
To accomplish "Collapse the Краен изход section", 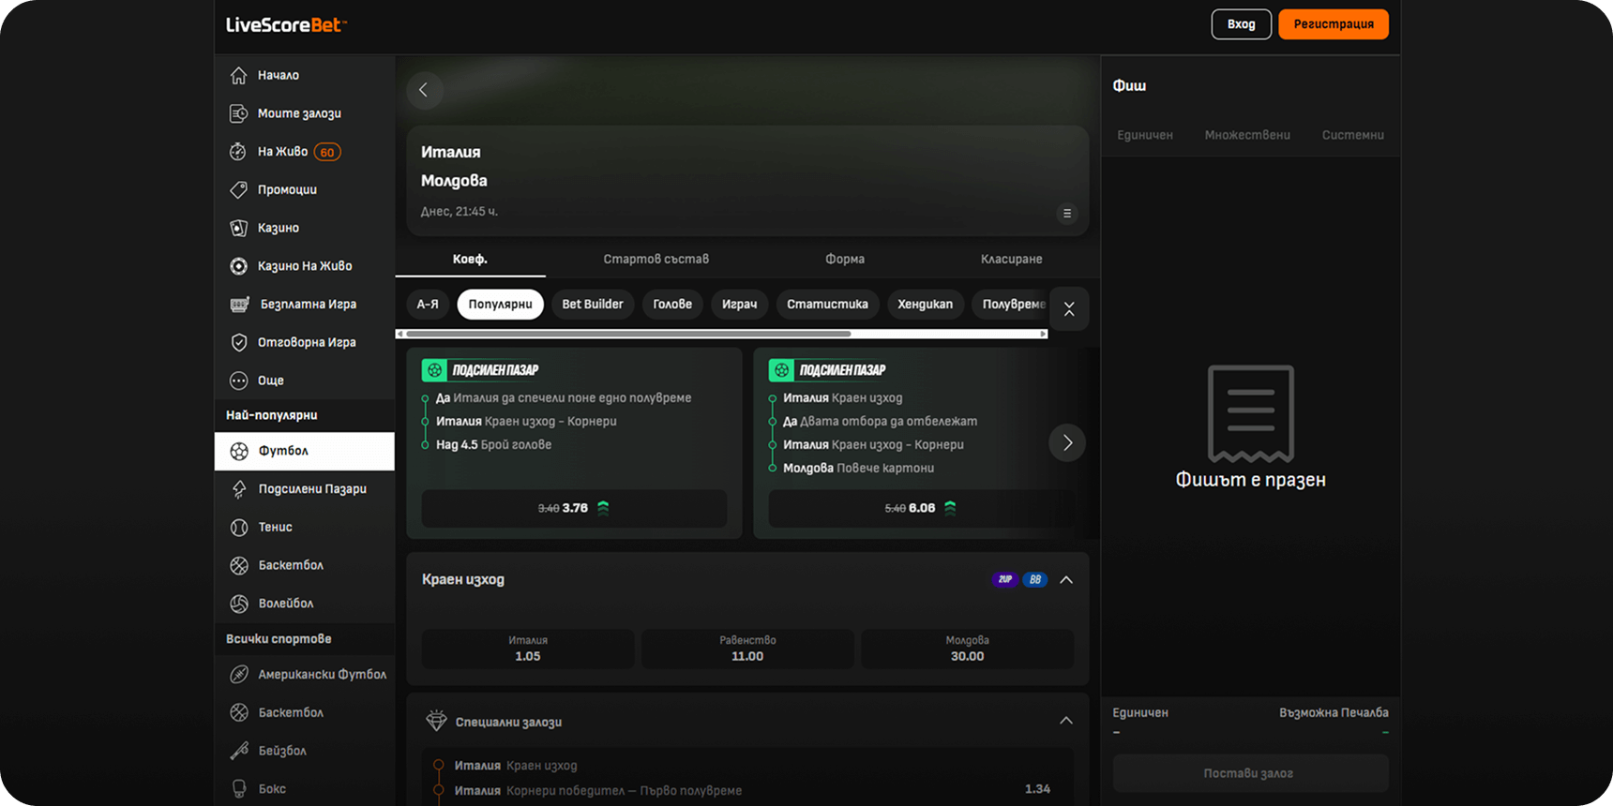I will click(x=1066, y=580).
